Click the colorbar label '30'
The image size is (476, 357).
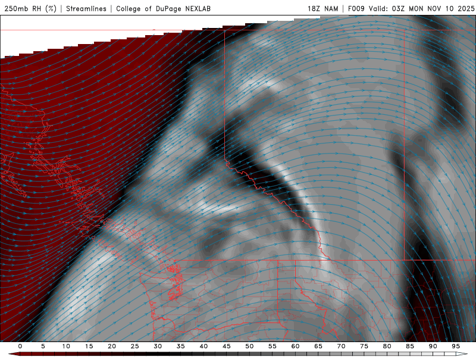[x=158, y=346]
